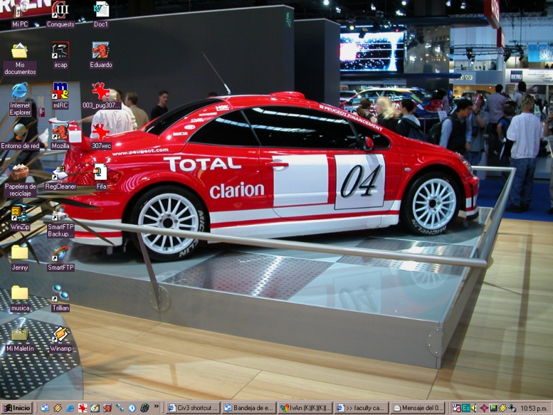
Task: Click the Inicio start button
Action: click(17, 408)
